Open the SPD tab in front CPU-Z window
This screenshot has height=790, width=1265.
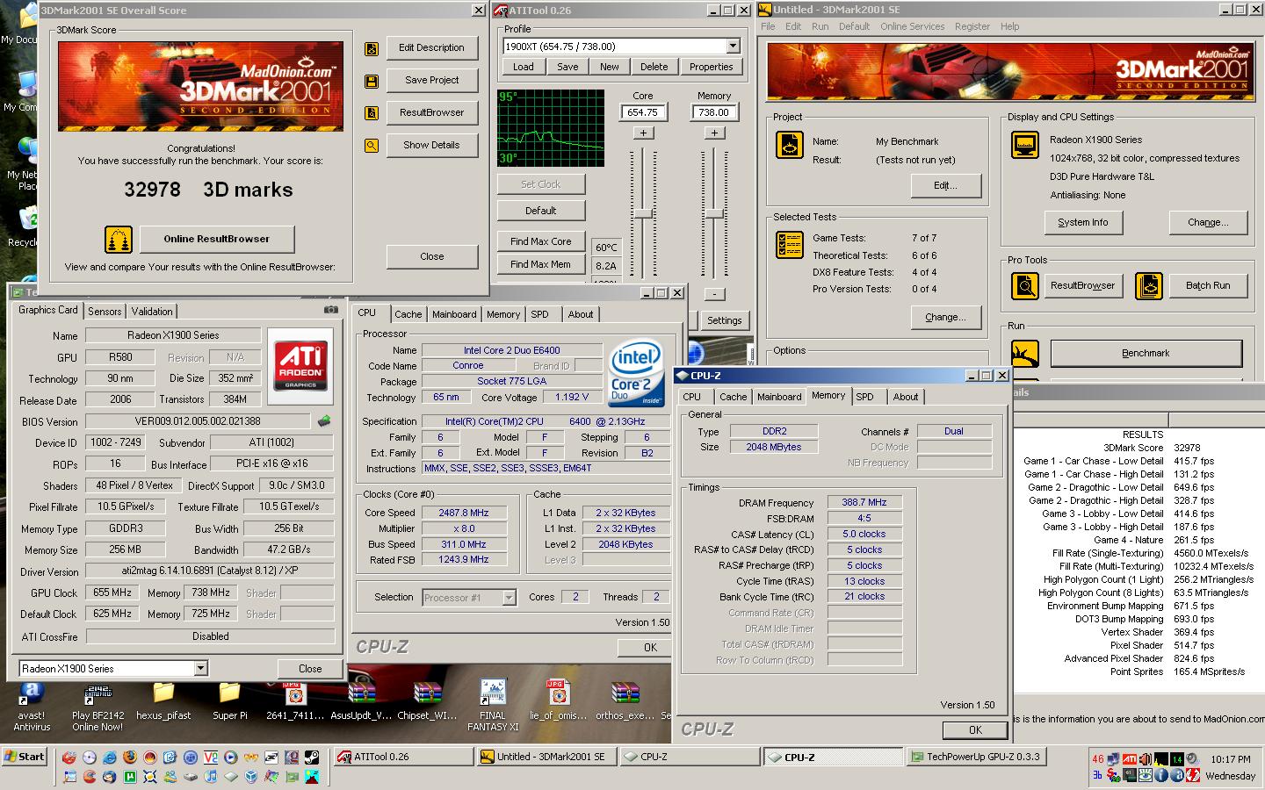(865, 397)
